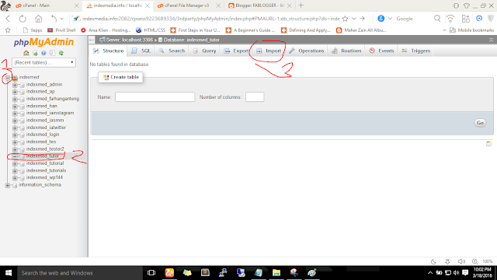Open the Export tab

(236, 51)
